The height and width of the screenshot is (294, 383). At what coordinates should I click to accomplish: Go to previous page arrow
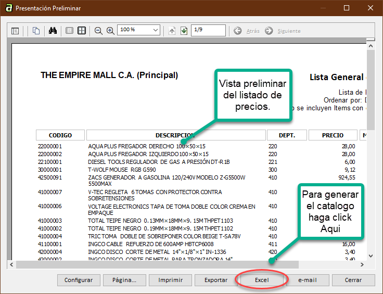point(172,31)
